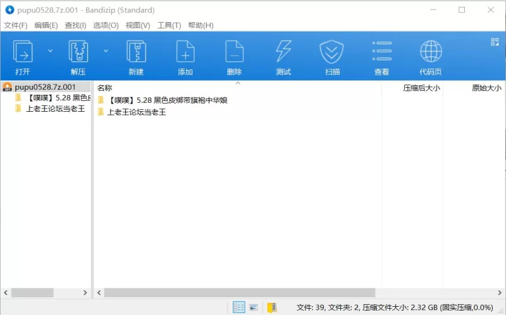Image resolution: width=506 pixels, height=315 pixels.
Task: Switch to details list view in the status bar
Action: (x=239, y=307)
